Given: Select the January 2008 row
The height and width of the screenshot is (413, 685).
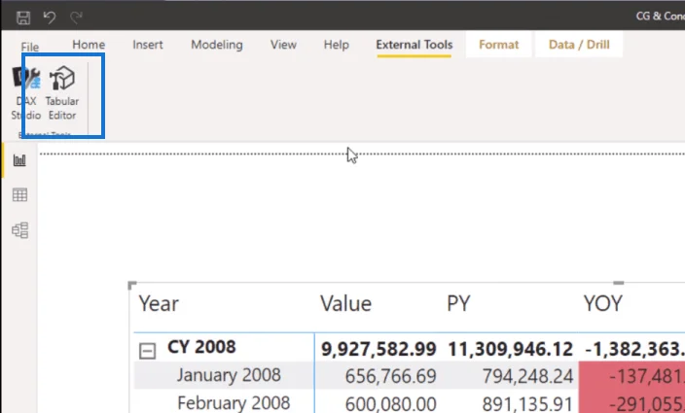Looking at the screenshot, I should (x=410, y=375).
